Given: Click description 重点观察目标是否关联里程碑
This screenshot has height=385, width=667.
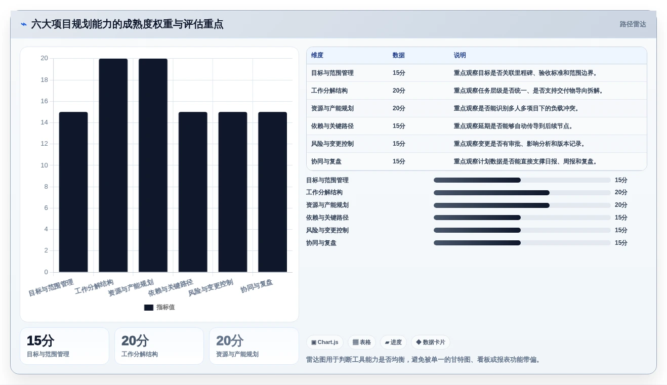Looking at the screenshot, I should point(527,73).
